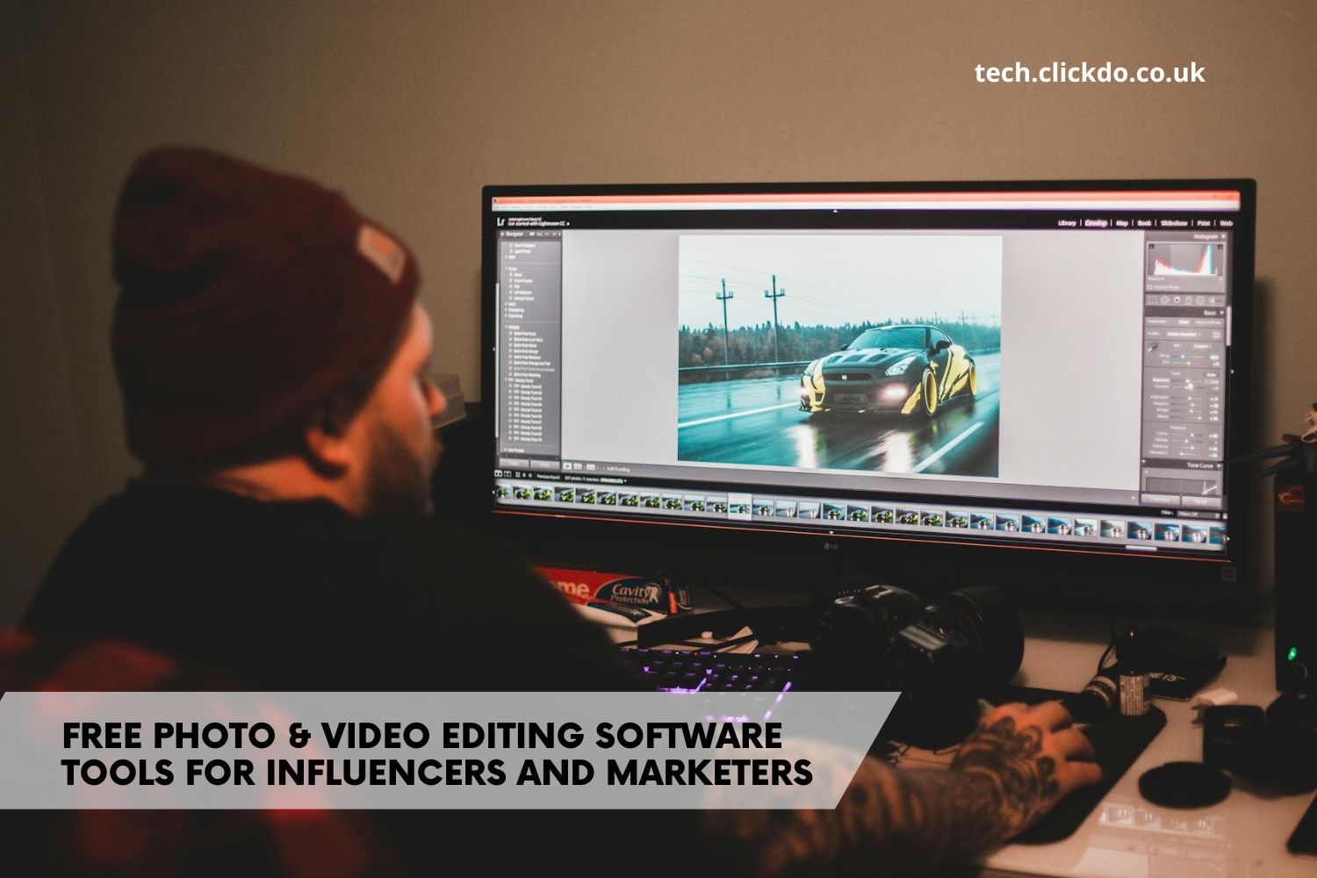Screen dimensions: 1317x878
Task: Open the Get started with Lightroom CC link
Action: click(x=539, y=224)
